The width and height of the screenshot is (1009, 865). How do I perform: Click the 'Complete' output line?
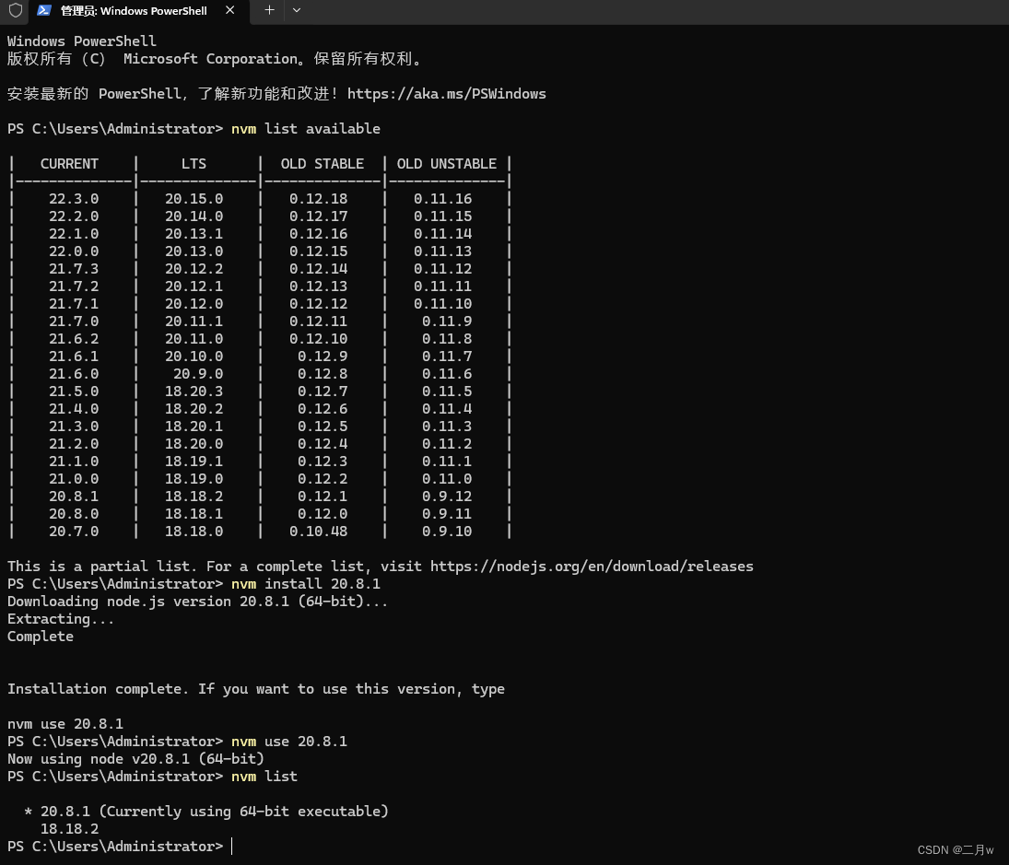(x=41, y=637)
